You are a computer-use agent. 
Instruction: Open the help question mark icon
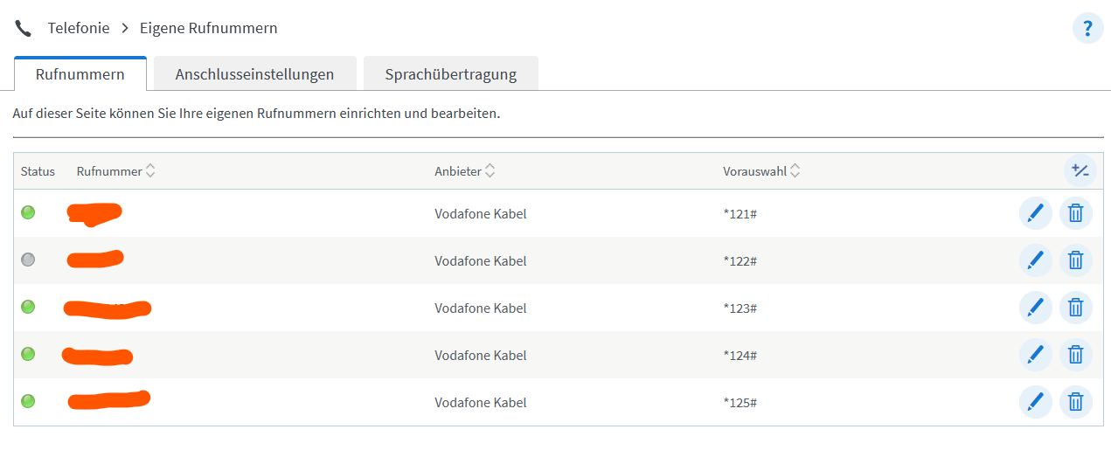tap(1087, 28)
